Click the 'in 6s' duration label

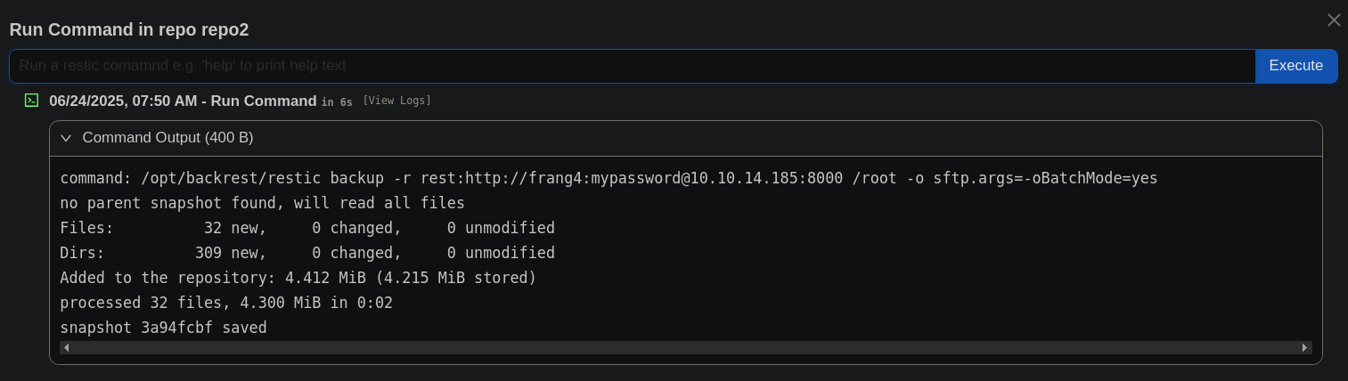[337, 102]
